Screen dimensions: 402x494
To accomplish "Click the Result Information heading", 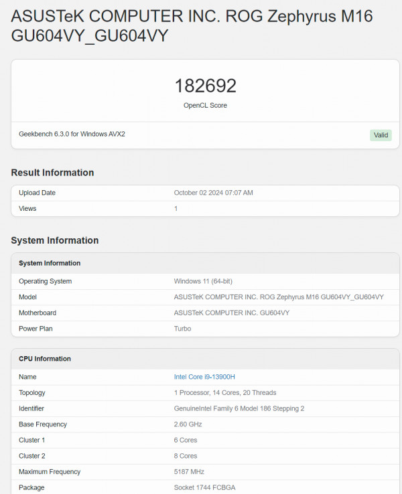I will click(x=52, y=172).
